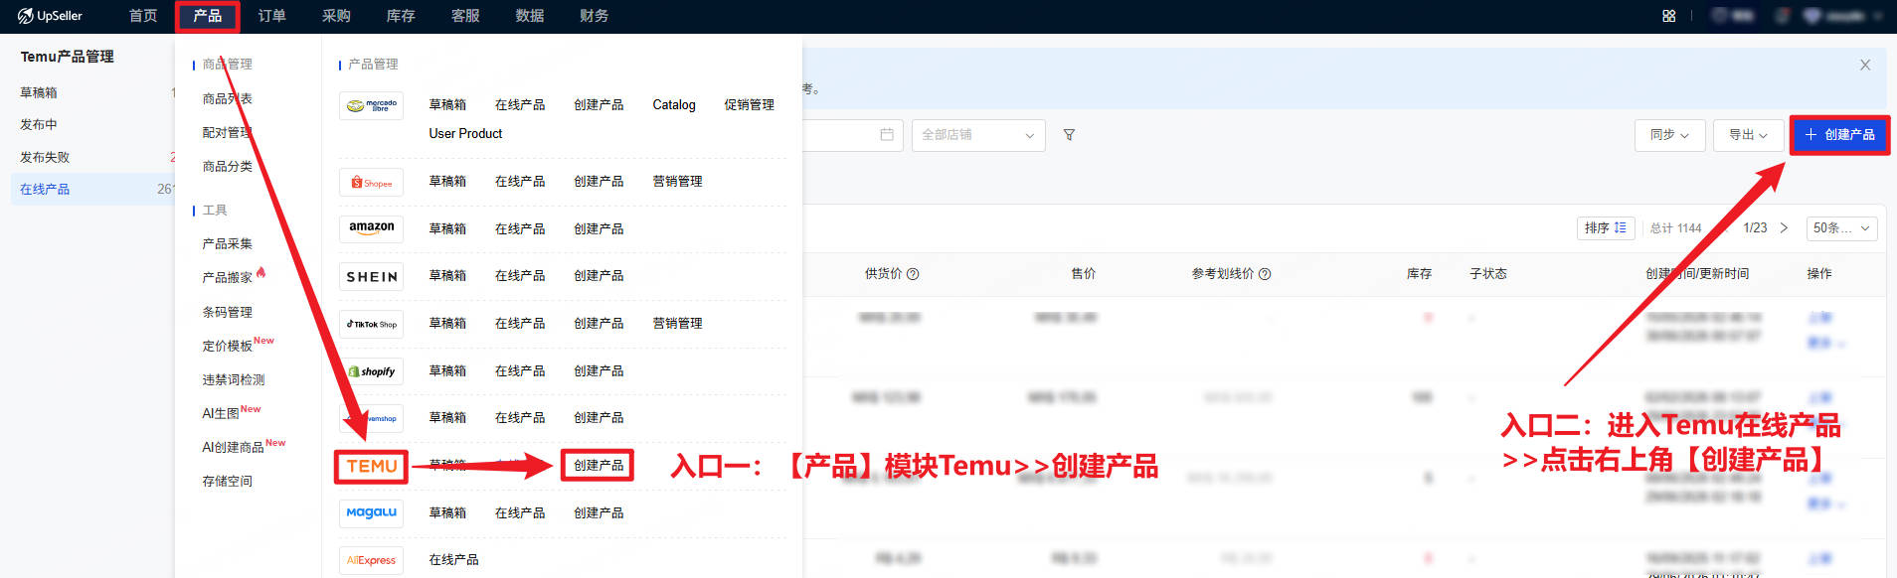Open Shopee 营销管理 link
Image resolution: width=1897 pixels, height=578 pixels.
coord(677,182)
